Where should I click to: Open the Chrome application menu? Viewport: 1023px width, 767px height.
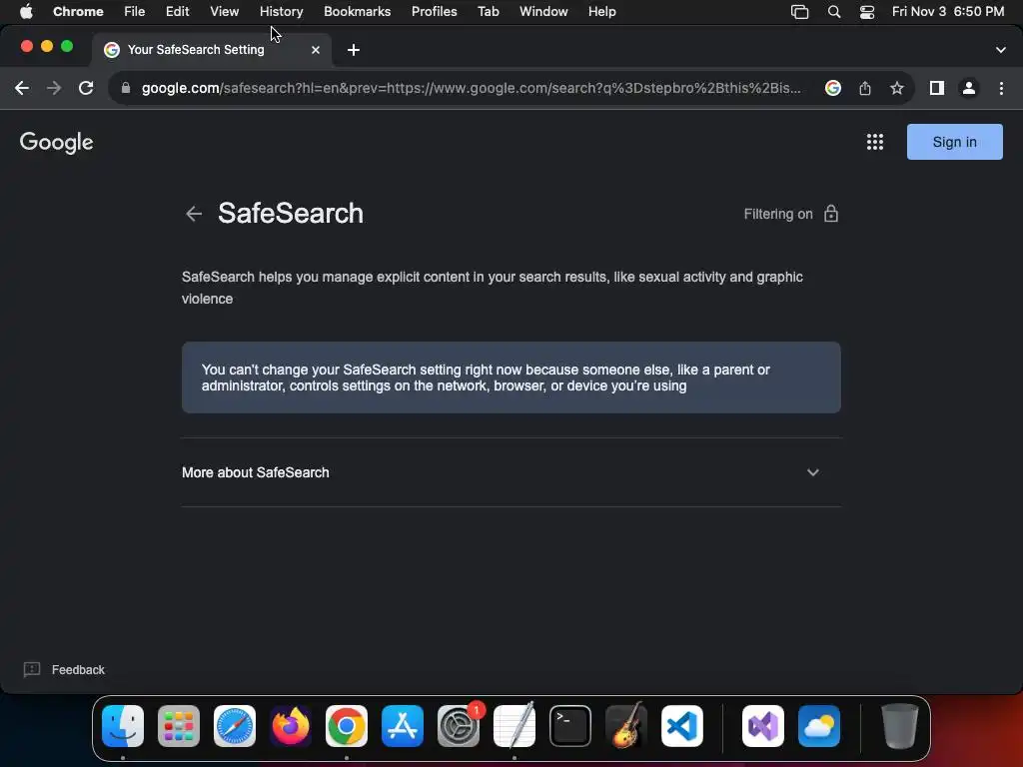[x=78, y=12]
